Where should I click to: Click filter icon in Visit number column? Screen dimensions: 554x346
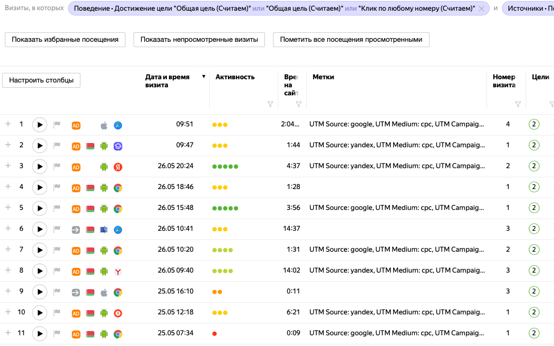point(518,104)
